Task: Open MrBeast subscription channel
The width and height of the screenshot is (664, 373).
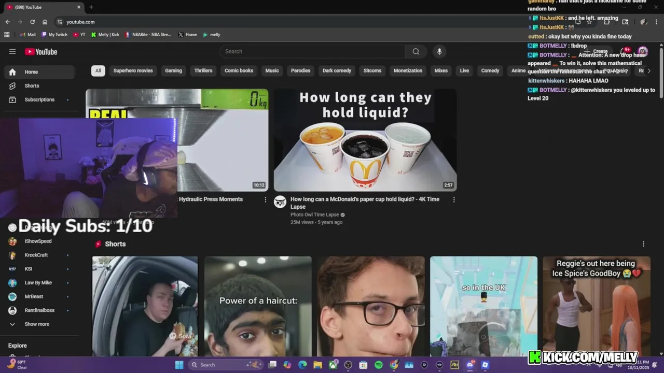Action: [40, 296]
